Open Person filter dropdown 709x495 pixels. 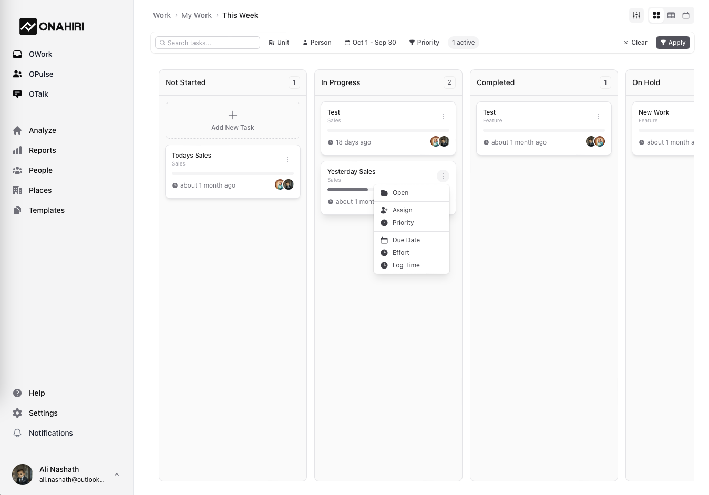tap(317, 43)
